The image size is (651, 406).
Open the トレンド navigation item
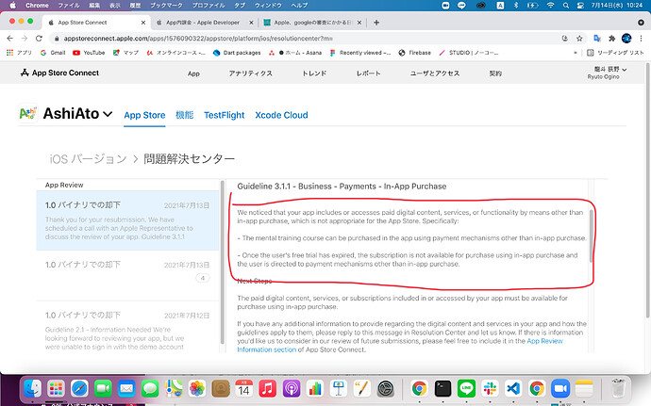[x=314, y=73]
